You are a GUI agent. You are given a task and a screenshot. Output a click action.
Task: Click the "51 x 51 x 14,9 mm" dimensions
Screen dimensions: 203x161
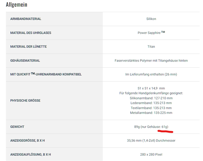(151, 88)
